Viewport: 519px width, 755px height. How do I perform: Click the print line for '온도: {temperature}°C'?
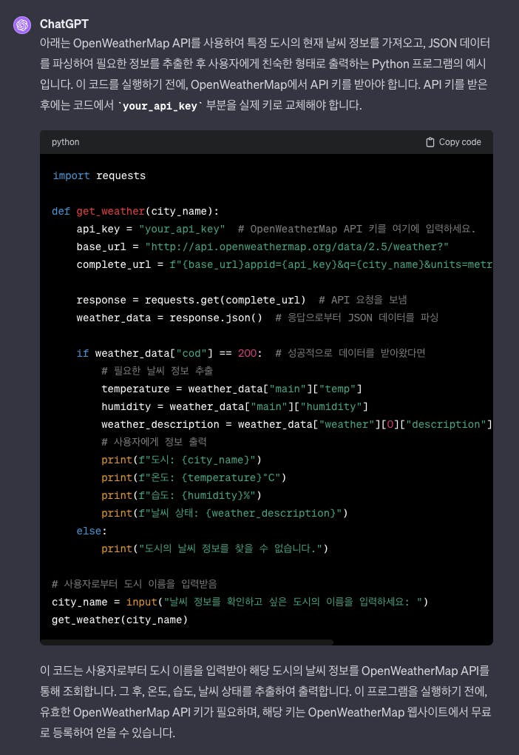(x=194, y=477)
